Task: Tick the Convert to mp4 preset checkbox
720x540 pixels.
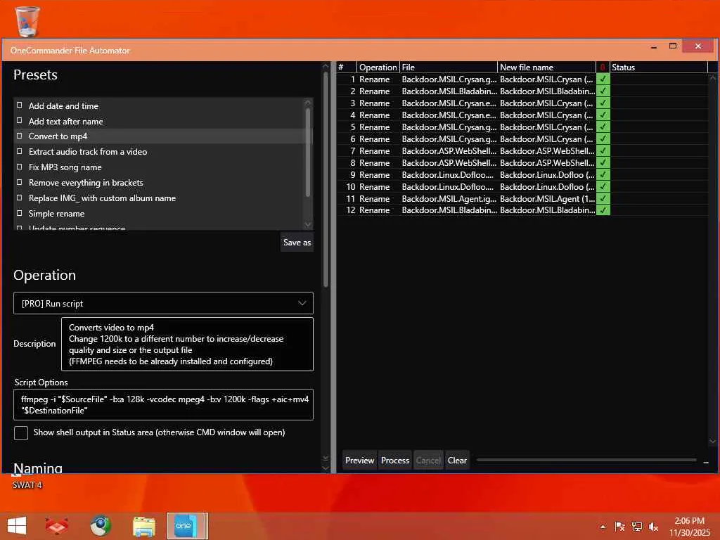Action: (19, 136)
